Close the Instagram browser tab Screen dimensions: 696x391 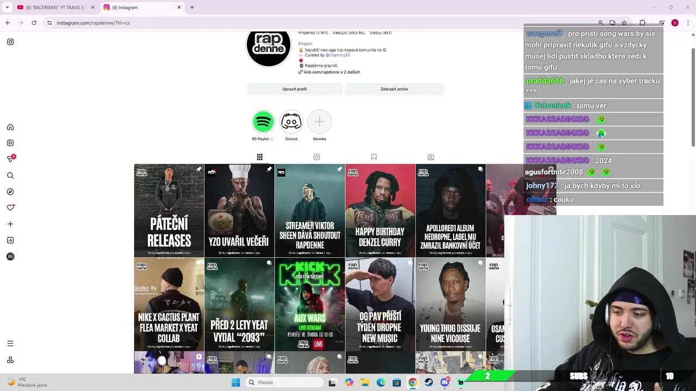pyautogui.click(x=179, y=8)
